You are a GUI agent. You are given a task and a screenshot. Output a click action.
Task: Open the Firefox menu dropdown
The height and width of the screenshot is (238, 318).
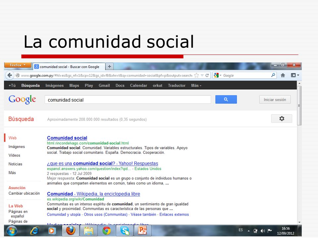[x=18, y=65]
